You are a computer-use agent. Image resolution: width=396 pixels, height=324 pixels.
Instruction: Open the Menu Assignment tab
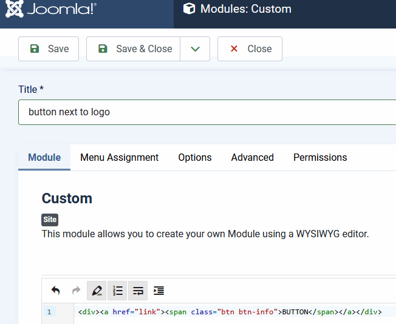click(x=119, y=157)
